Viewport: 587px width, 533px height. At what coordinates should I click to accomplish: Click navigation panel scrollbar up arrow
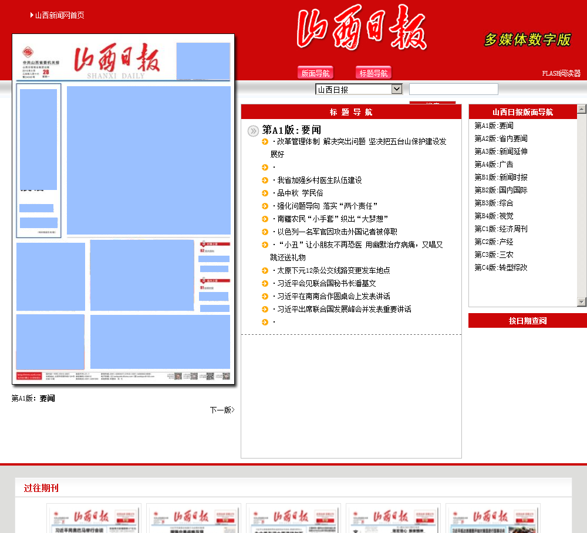(x=581, y=109)
